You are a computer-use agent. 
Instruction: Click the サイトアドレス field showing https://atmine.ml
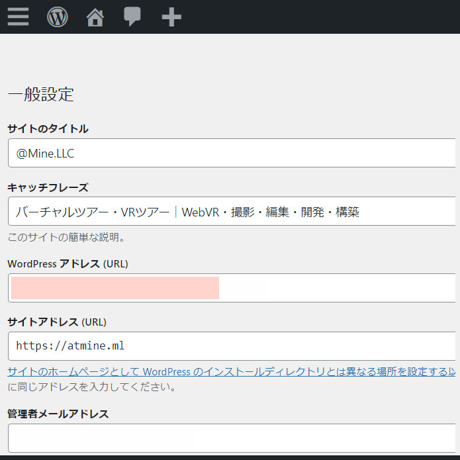click(232, 345)
